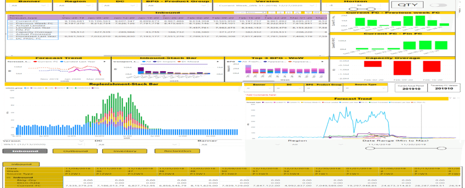
Task: Toggle the switch next to QTY
Action: pos(438,5)
